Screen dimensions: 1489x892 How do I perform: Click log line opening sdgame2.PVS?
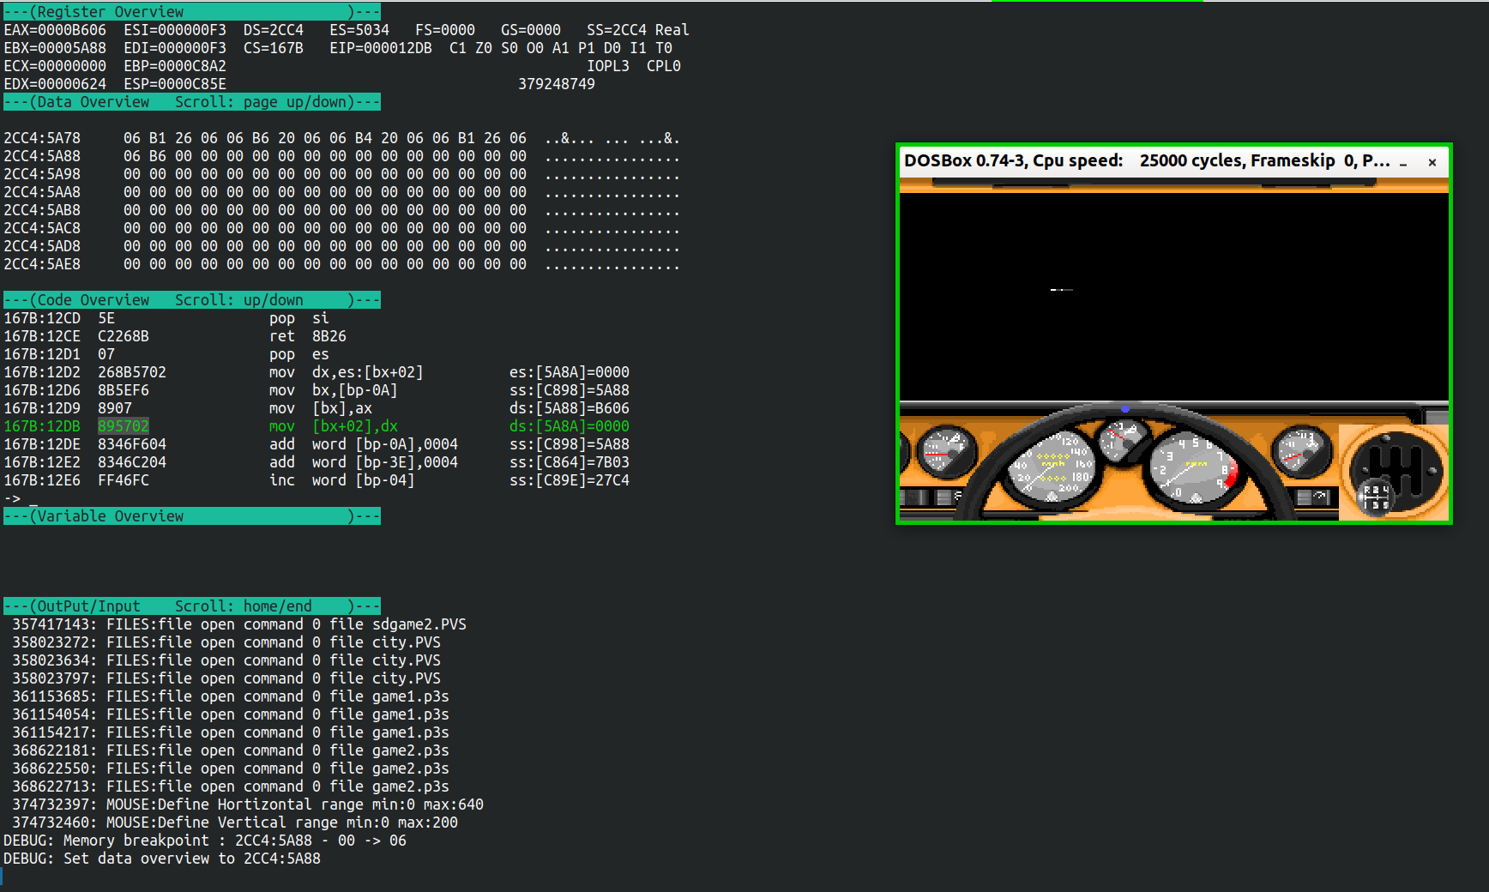click(239, 624)
